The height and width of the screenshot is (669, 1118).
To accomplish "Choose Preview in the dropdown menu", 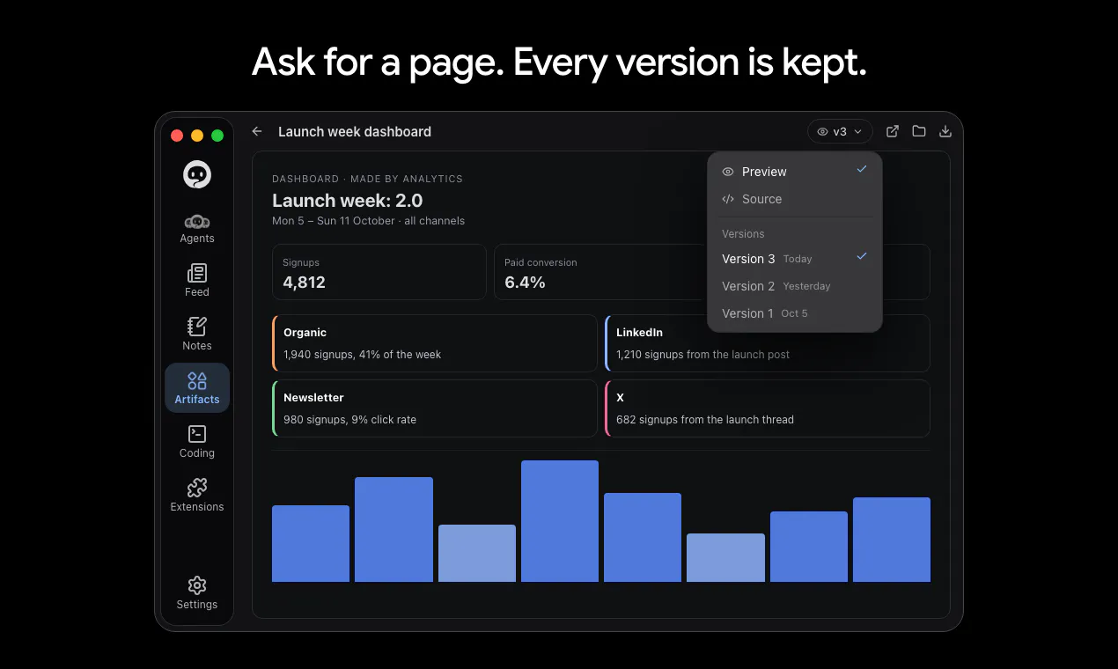I will pyautogui.click(x=795, y=172).
